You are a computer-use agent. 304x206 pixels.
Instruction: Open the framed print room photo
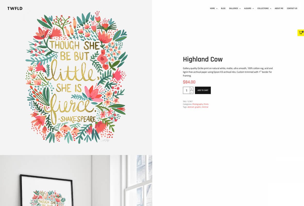coord(76,181)
